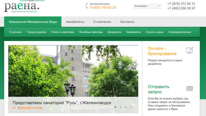Open the Кисловодск city dropdown
Image resolution: width=206 pixels, height=116 pixels.
pos(148,6)
